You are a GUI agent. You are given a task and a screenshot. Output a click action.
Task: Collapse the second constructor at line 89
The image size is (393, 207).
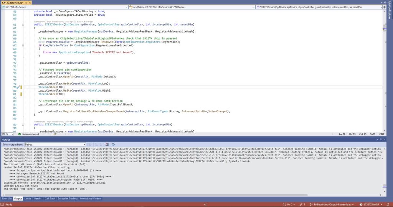(23, 125)
